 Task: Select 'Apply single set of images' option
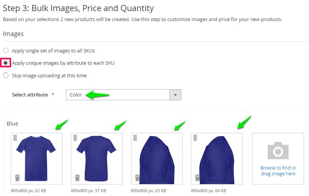pos(6,51)
